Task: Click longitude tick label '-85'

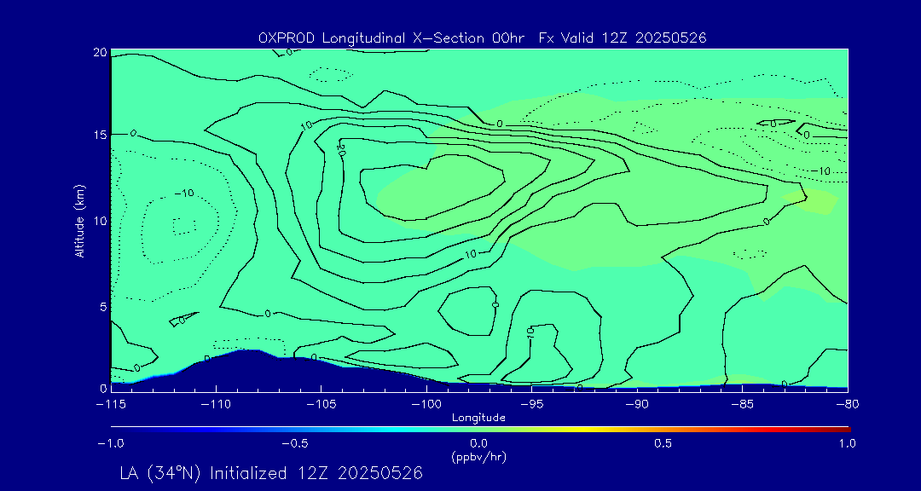Action: (743, 405)
